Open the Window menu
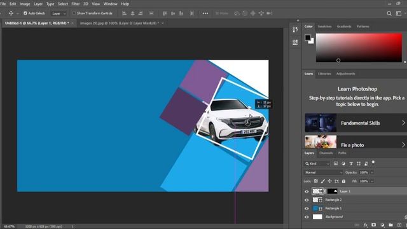Screen dimensions: 407x229 tap(110, 4)
